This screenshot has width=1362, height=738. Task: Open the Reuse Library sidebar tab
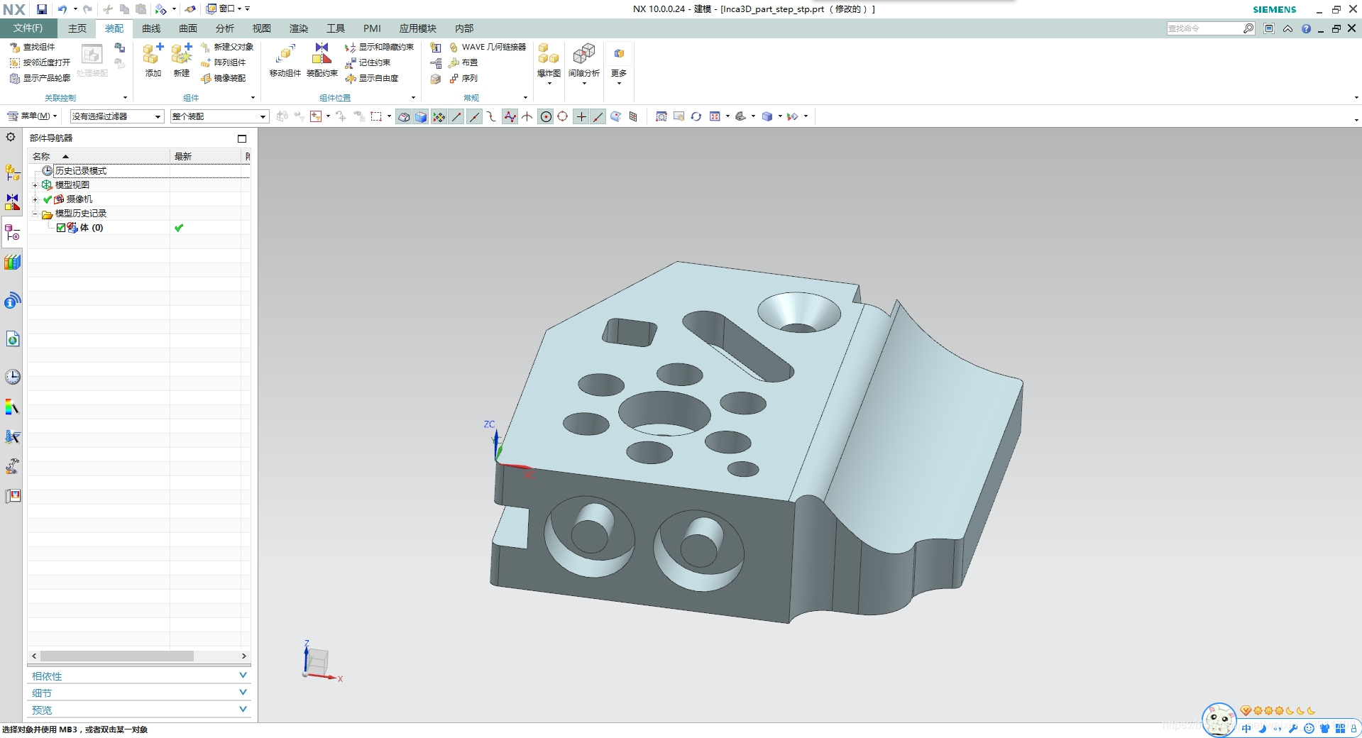click(x=12, y=263)
